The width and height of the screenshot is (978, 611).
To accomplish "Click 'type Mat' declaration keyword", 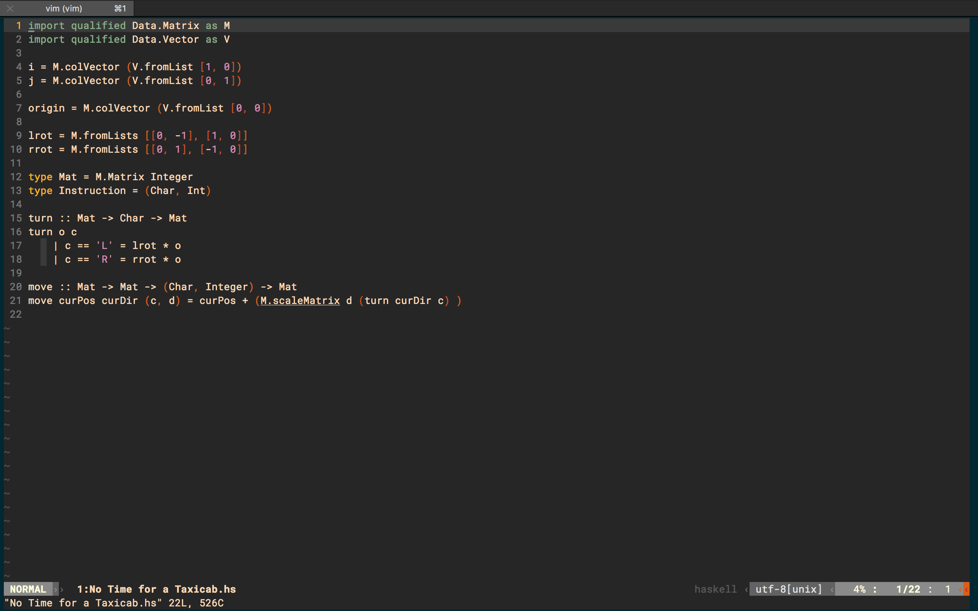I will (40, 177).
